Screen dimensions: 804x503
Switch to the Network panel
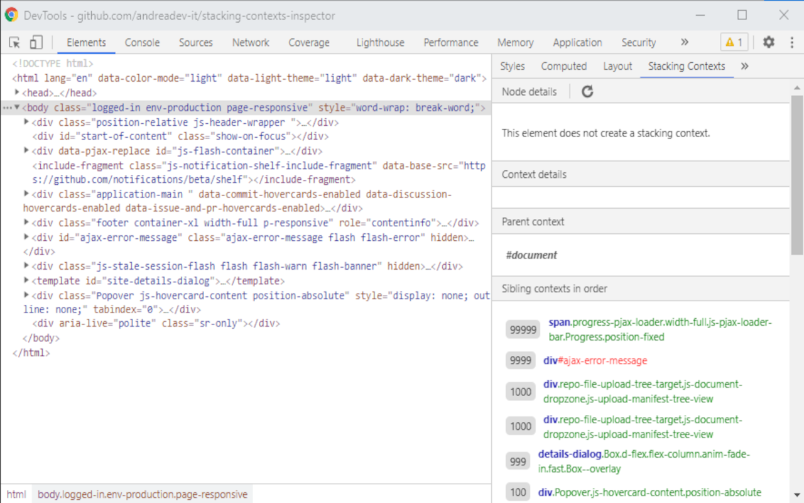click(251, 42)
